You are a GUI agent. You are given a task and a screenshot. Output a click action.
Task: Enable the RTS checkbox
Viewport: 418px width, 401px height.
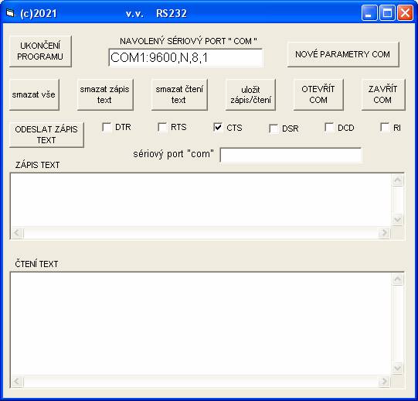(x=162, y=127)
